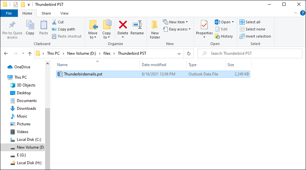
Task: Click the title bar Properties checkmark icon
Action: tap(16, 4)
